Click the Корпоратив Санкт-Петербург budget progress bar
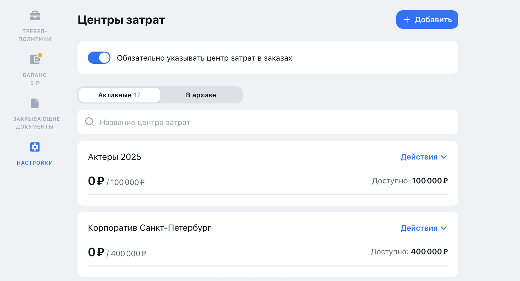The image size is (520, 281). [x=268, y=266]
